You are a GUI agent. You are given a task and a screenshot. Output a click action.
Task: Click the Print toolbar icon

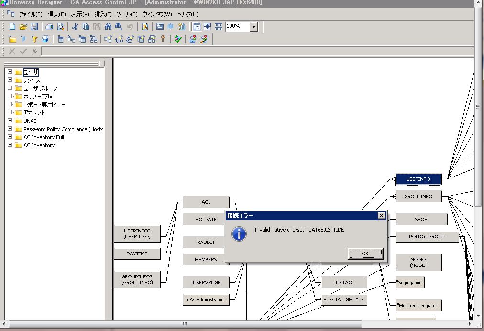click(x=49, y=27)
